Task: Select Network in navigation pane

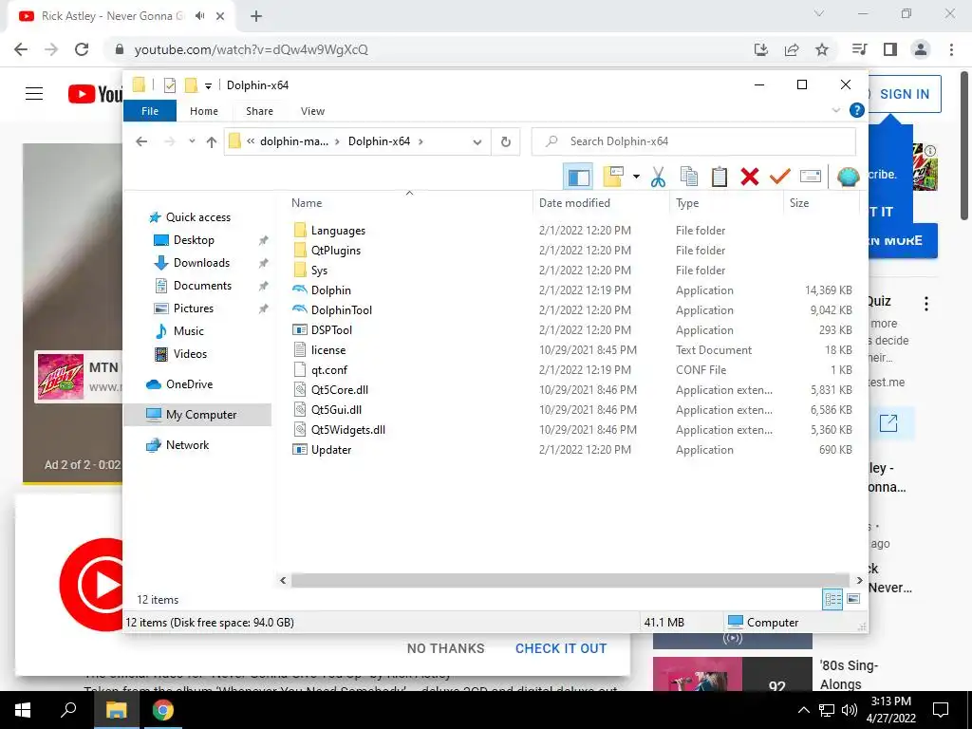Action: tap(187, 445)
